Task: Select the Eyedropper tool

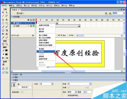Action: click(3, 37)
